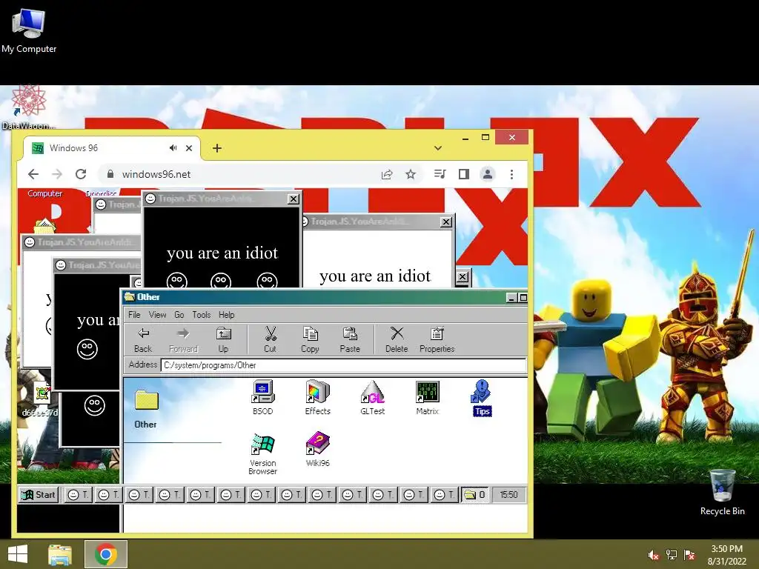Go forward in Chrome
This screenshot has width=759, height=569.
click(57, 174)
